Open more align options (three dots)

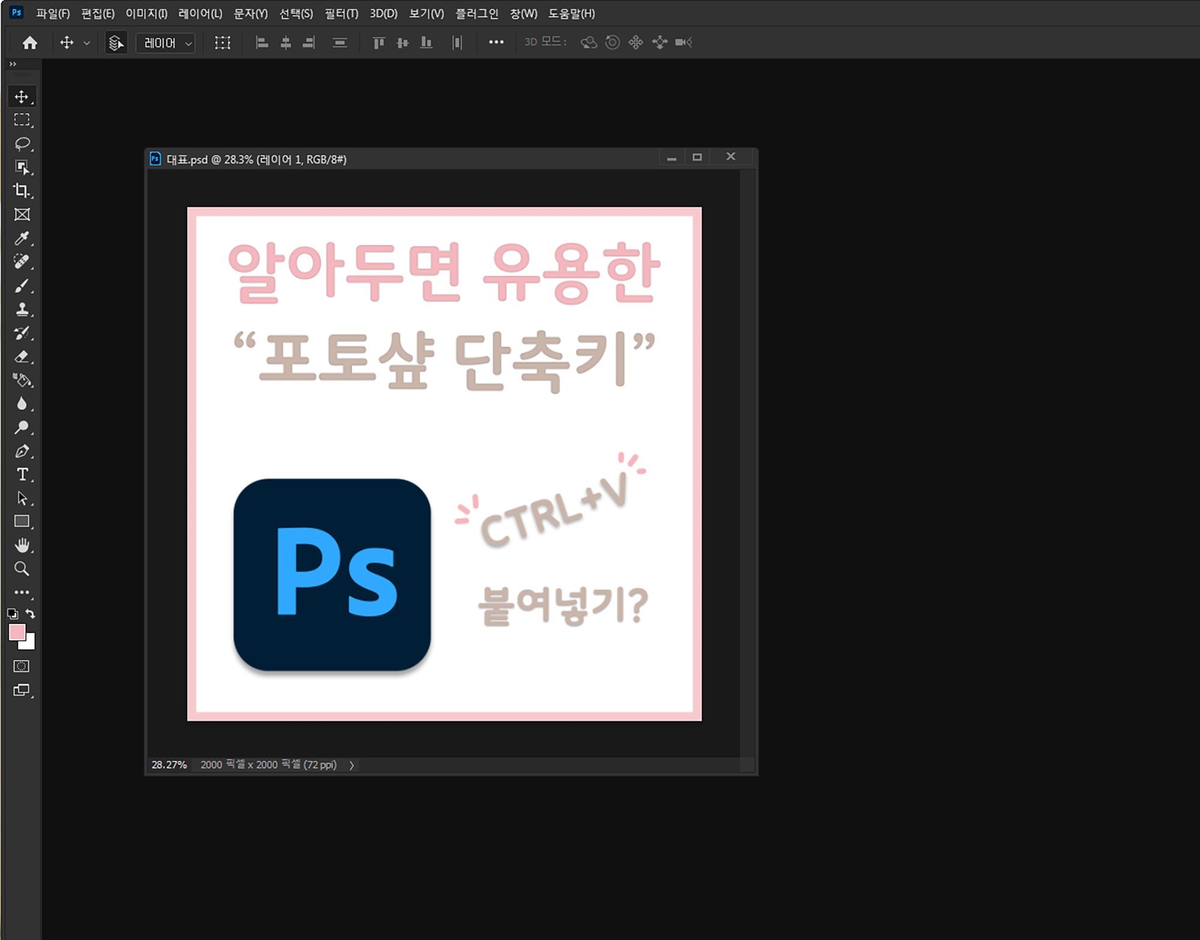[x=496, y=42]
